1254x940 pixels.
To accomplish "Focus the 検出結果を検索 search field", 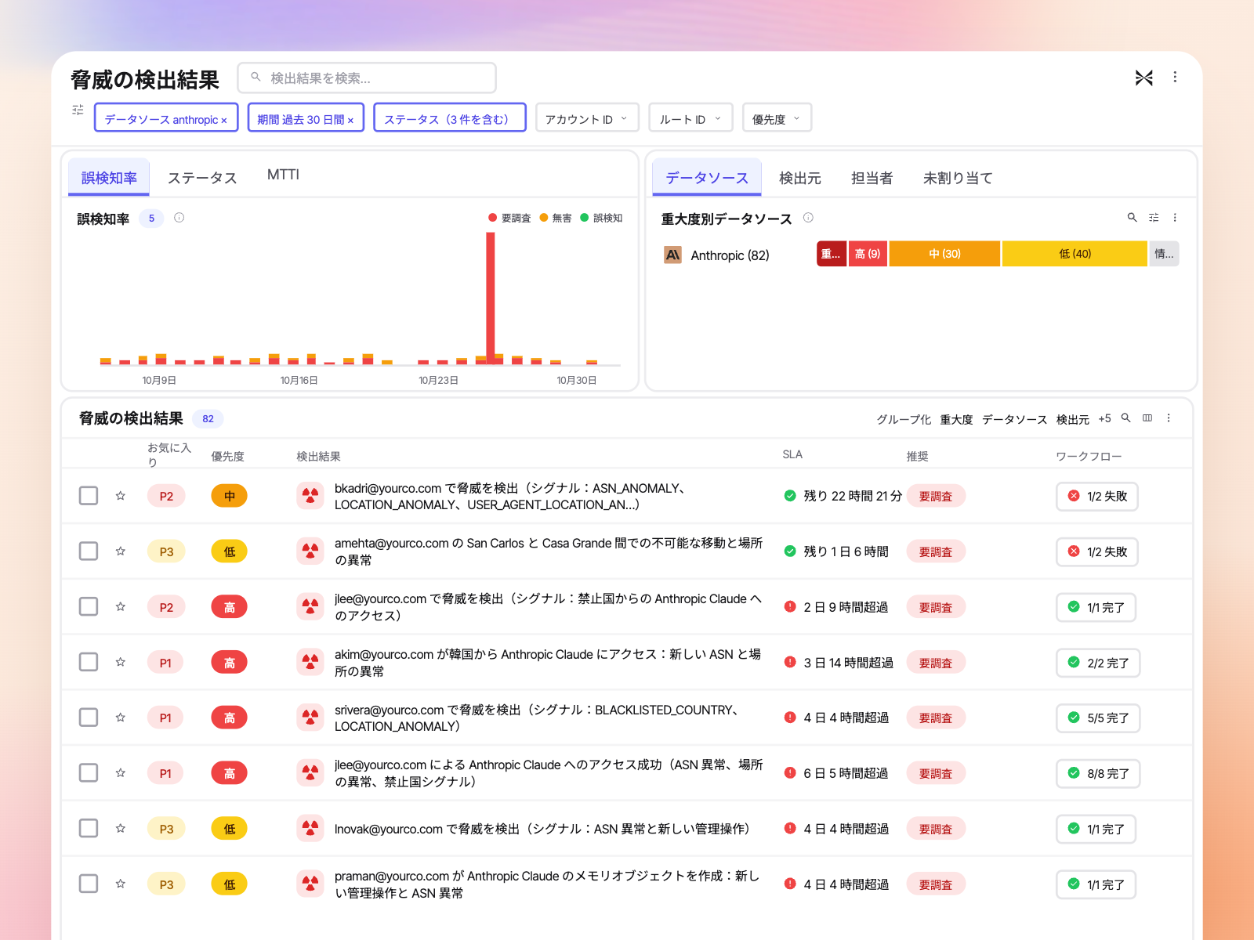I will pos(367,78).
